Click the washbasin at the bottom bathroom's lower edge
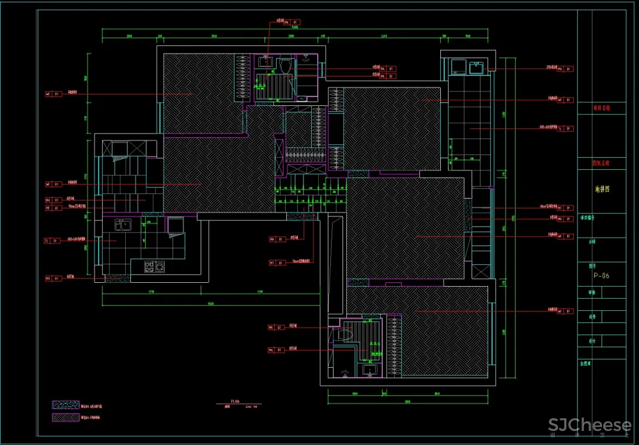 [369, 370]
